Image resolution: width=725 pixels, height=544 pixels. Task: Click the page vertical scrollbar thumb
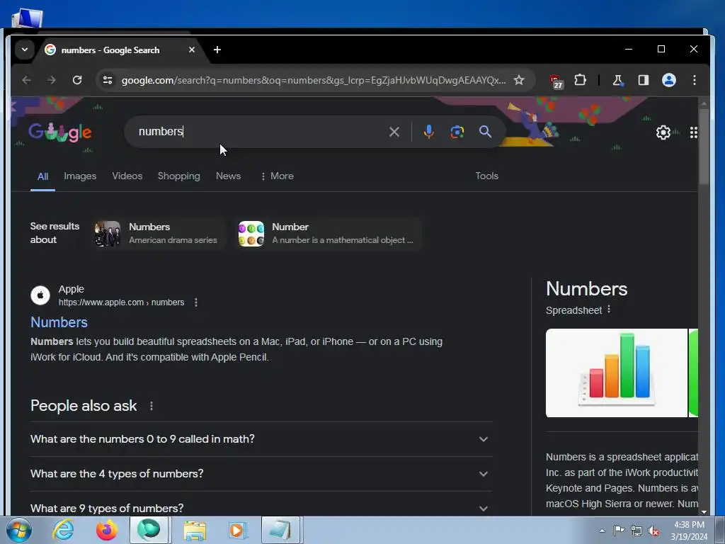click(704, 146)
